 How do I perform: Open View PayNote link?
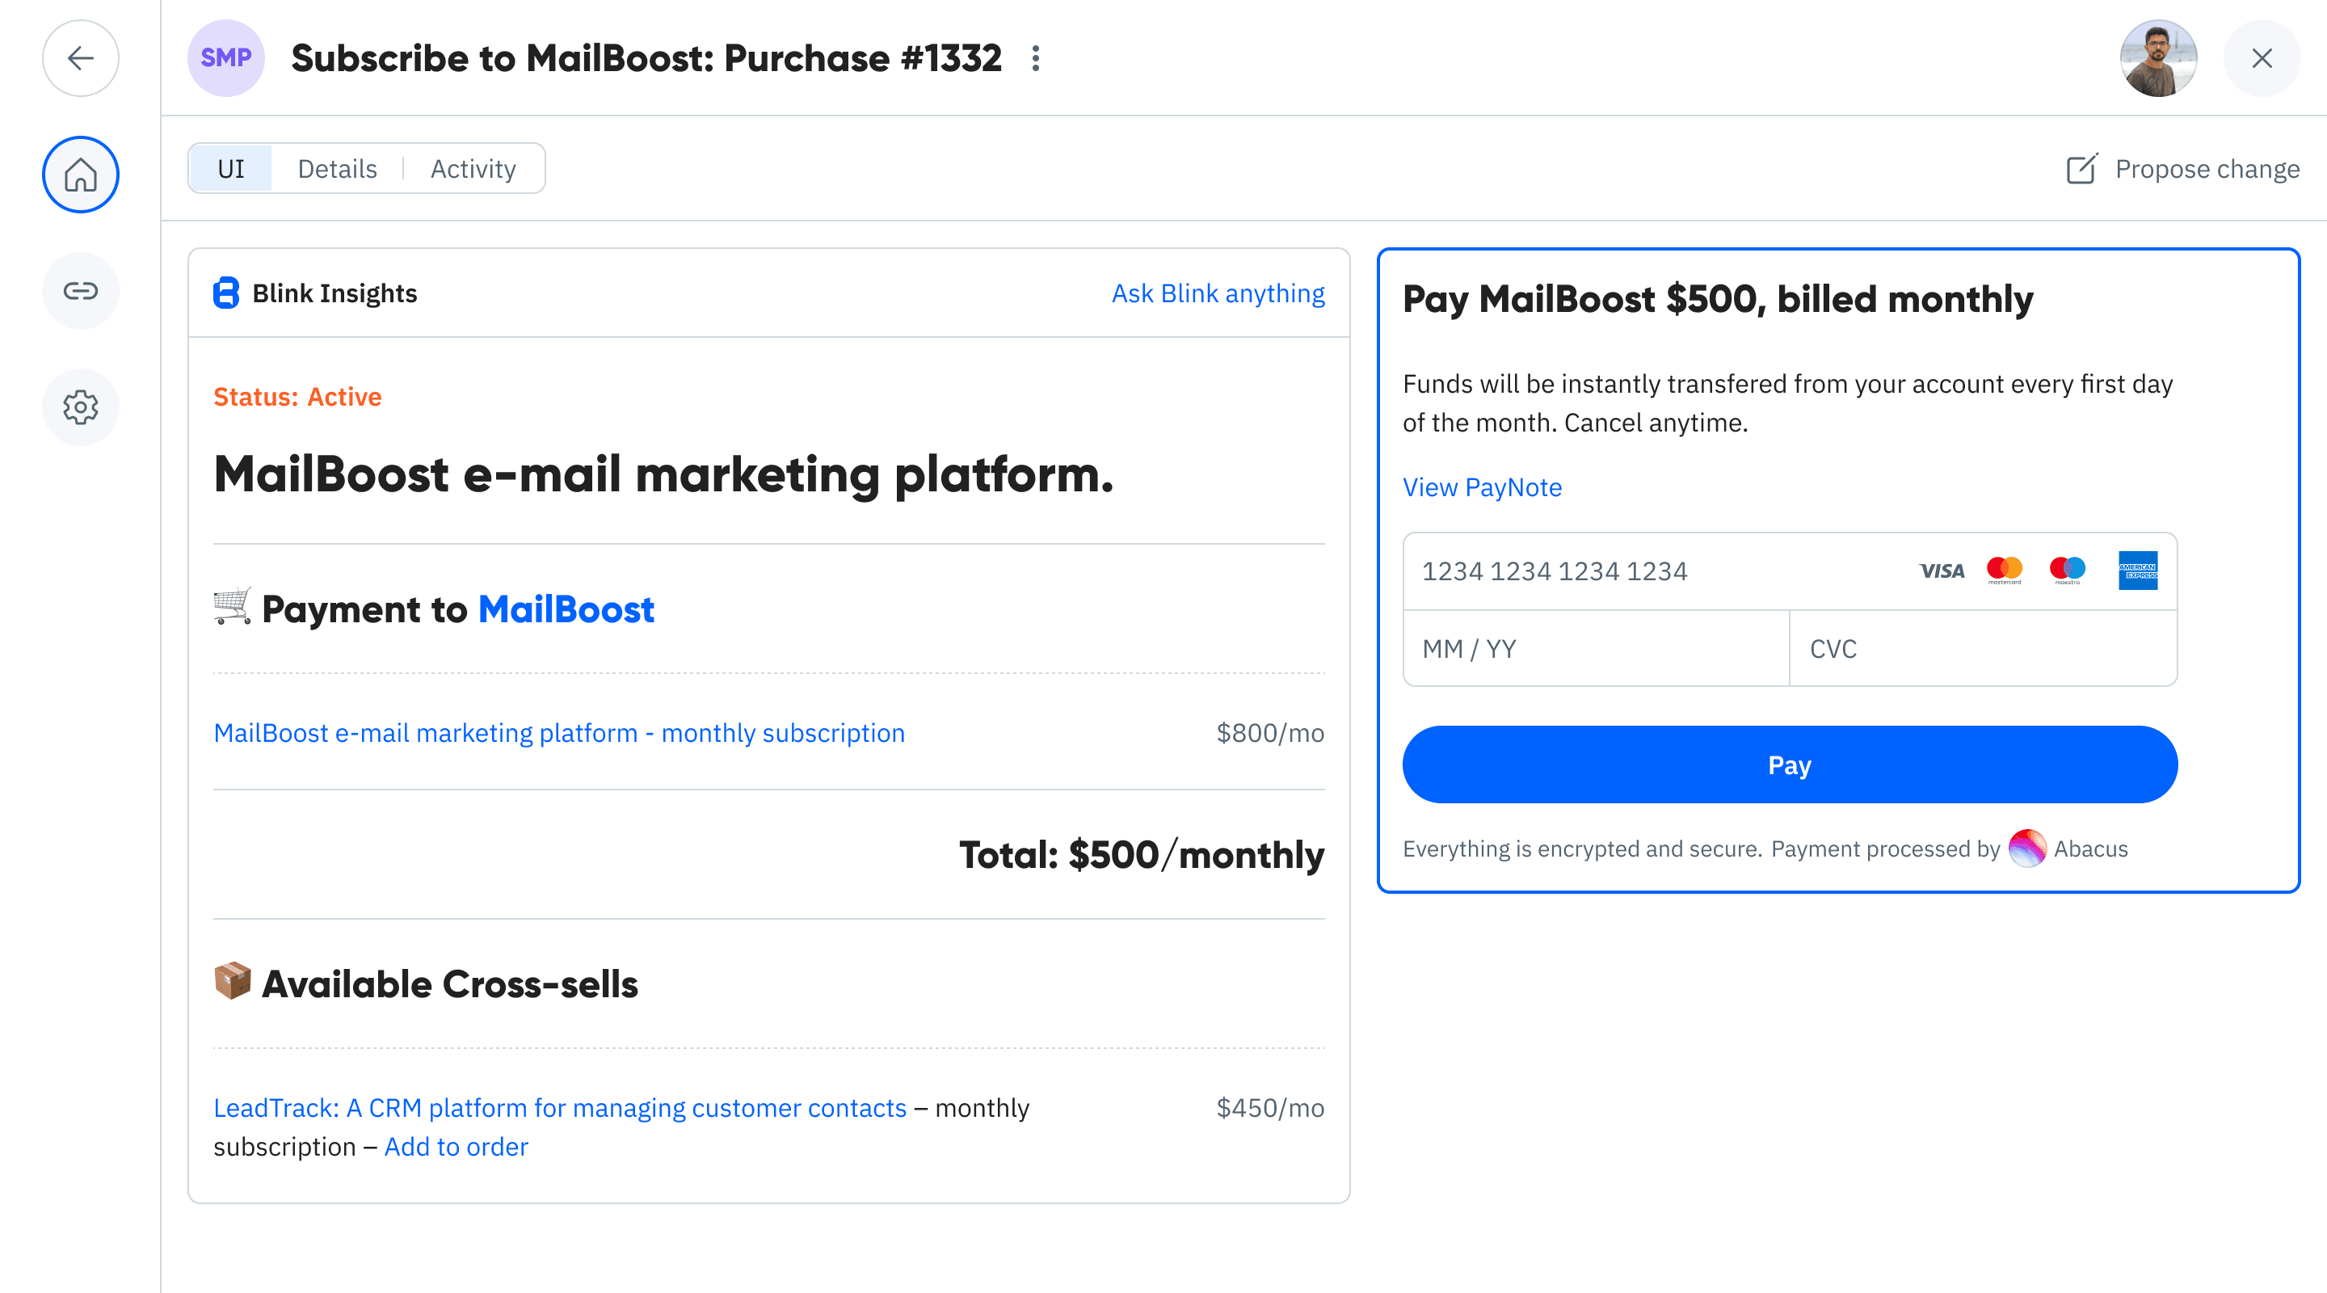pos(1482,487)
